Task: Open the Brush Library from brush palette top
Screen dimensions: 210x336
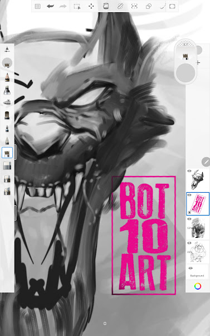Action: [x=7, y=50]
